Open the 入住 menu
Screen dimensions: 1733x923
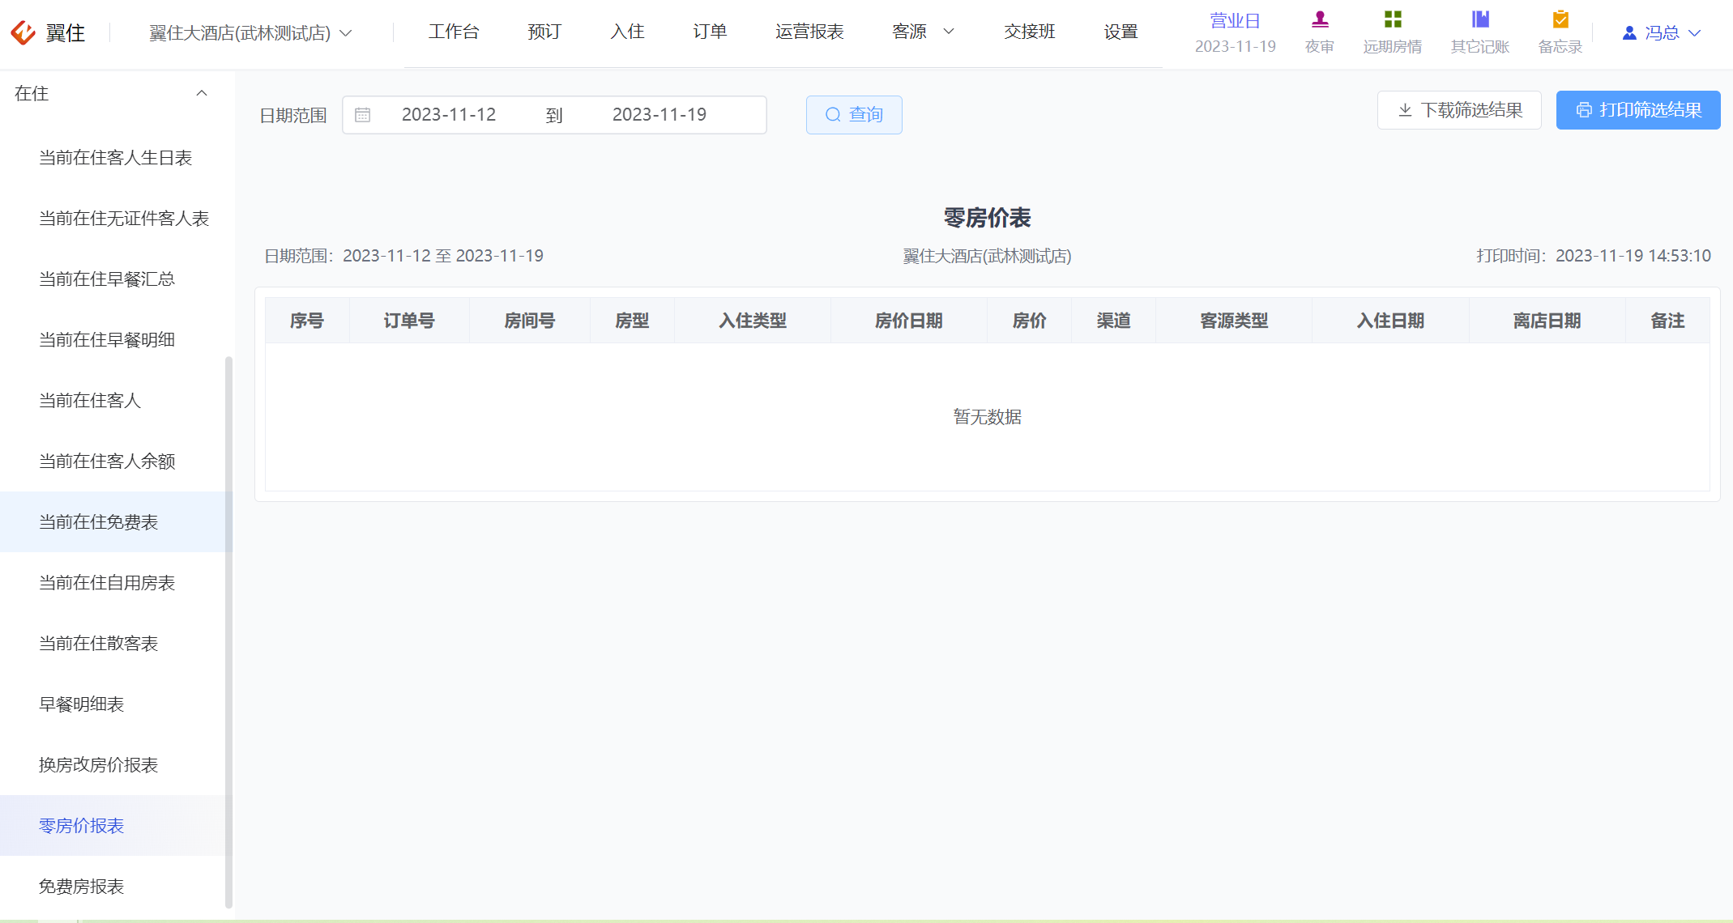627,32
